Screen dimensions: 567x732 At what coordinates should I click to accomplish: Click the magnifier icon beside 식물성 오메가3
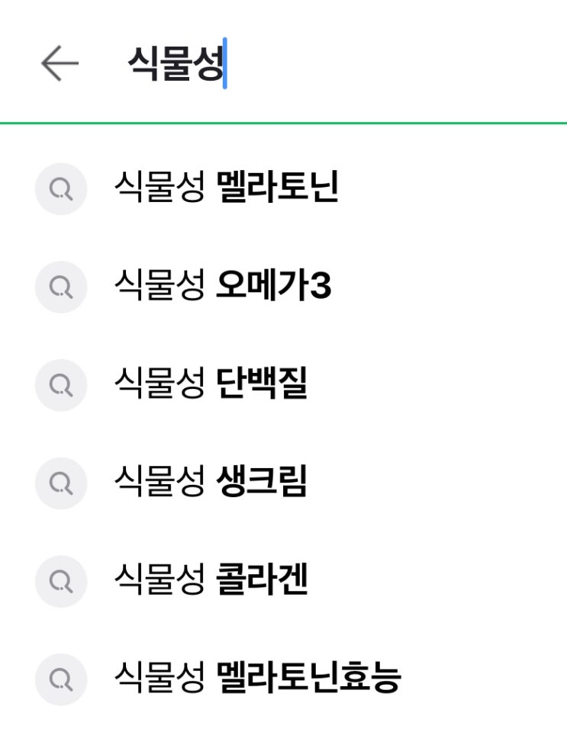pyautogui.click(x=60, y=287)
